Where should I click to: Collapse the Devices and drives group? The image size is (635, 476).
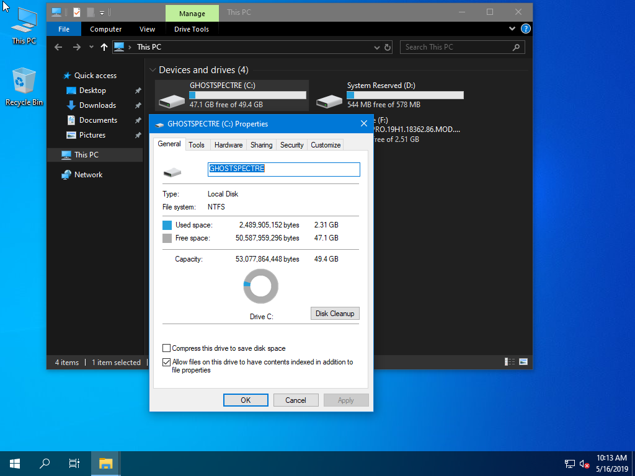(x=153, y=70)
